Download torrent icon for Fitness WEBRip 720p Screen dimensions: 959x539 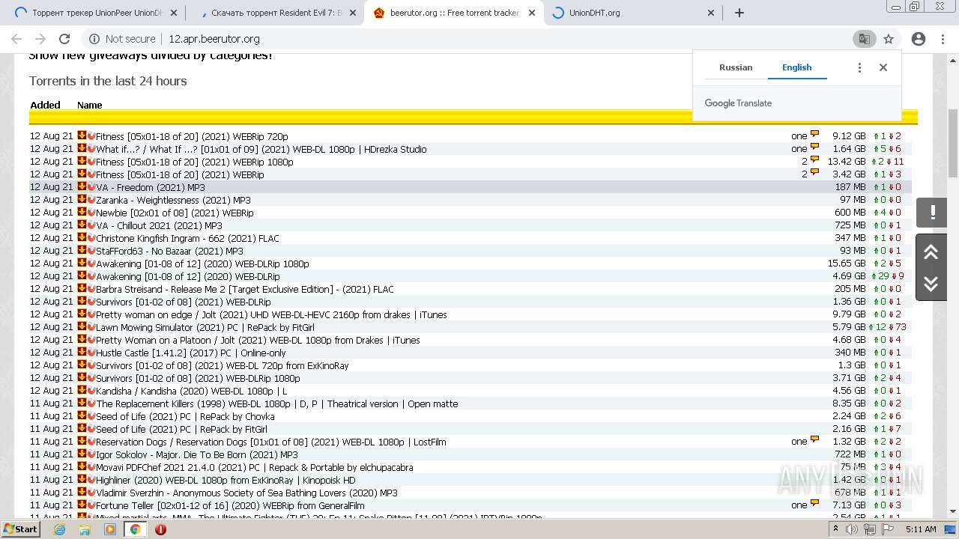coord(82,135)
